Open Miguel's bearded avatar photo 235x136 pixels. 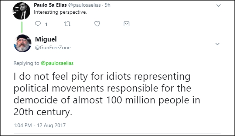click(23, 43)
